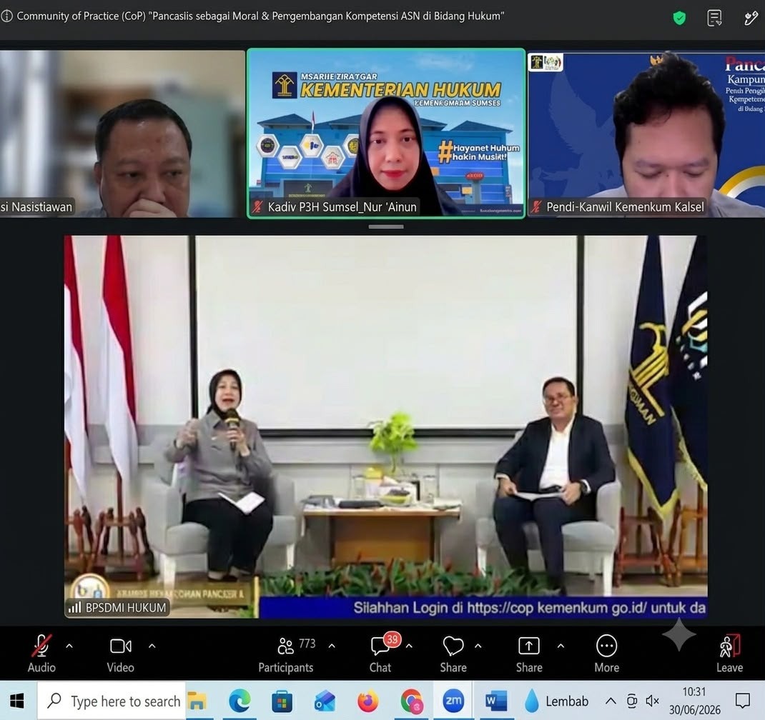Open reactions via the heart Share icon
The image size is (765, 720).
(453, 654)
